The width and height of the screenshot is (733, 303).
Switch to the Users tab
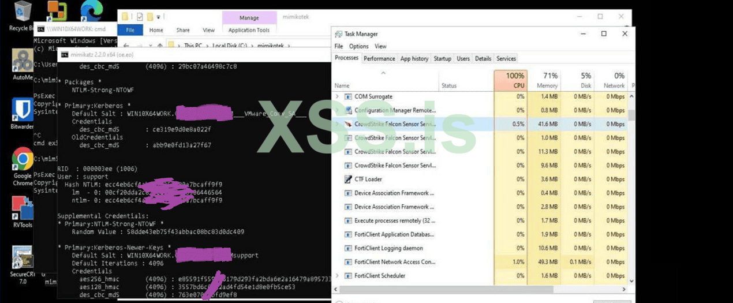tap(463, 58)
